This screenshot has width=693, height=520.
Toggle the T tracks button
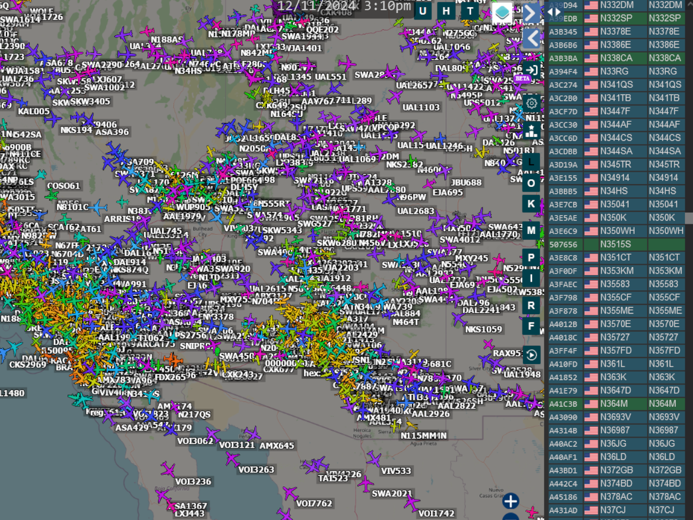tap(470, 11)
